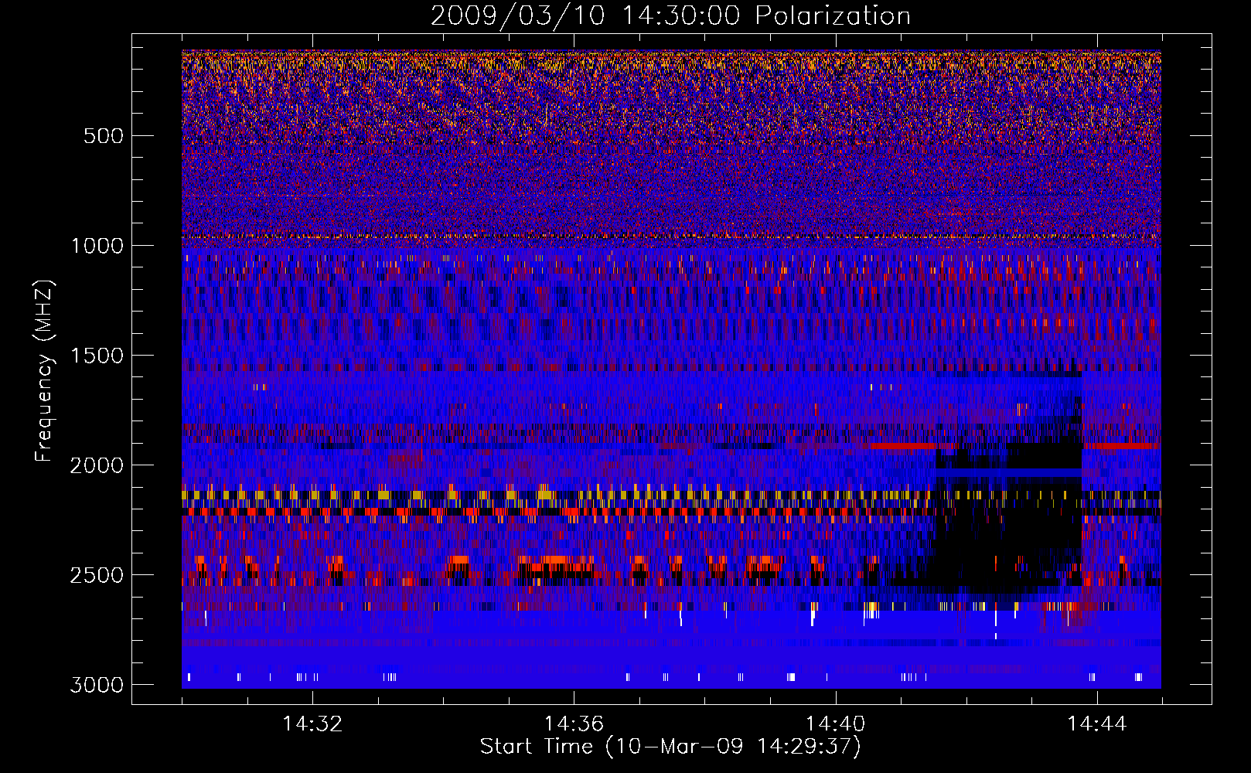Viewport: 1251px width, 773px height.
Task: Click the 14:32 time axis label
Action: [312, 724]
